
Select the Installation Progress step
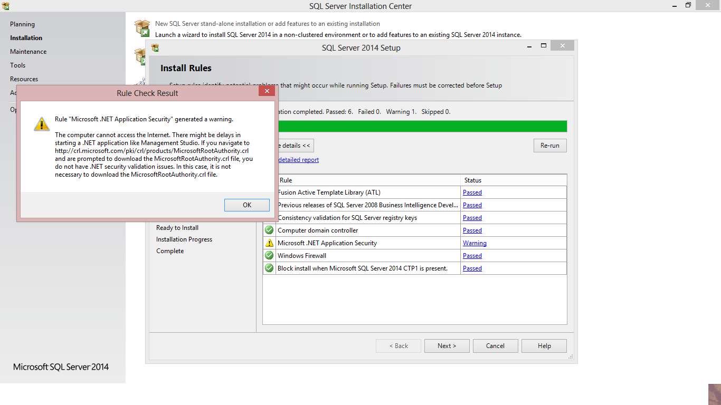click(184, 239)
